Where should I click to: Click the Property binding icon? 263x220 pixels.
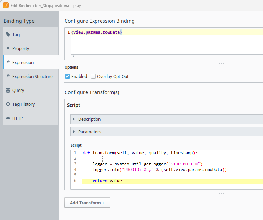(8, 49)
